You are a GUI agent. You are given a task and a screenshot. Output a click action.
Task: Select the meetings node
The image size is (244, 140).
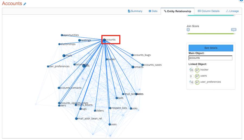tap(79, 40)
